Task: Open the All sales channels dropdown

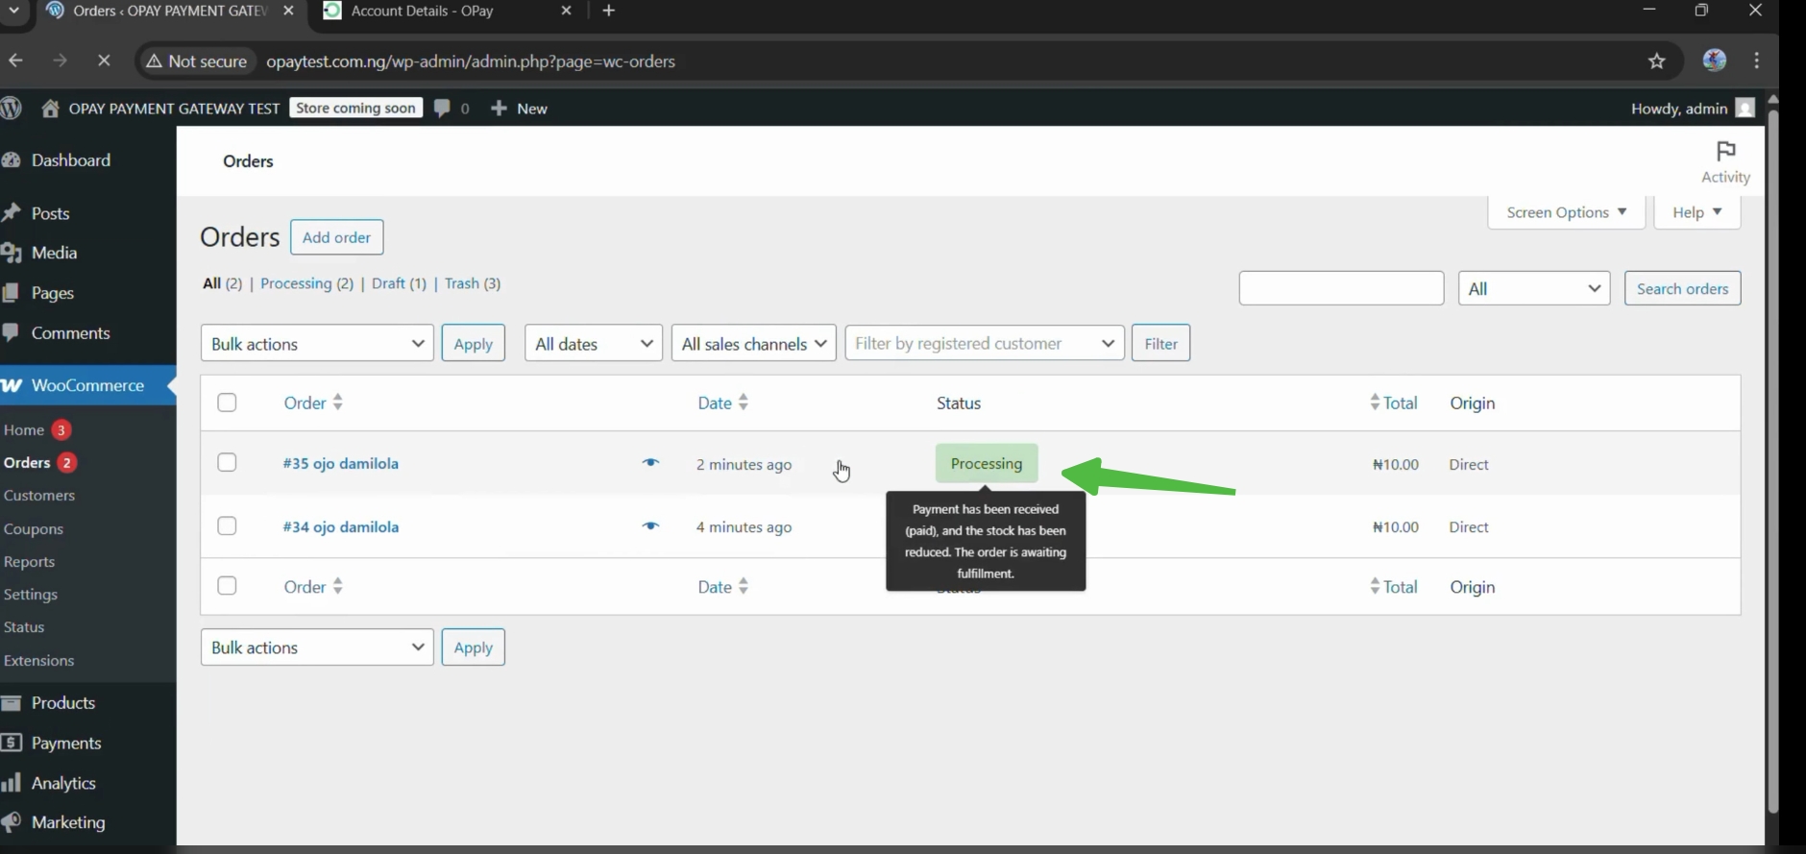Action: (753, 344)
